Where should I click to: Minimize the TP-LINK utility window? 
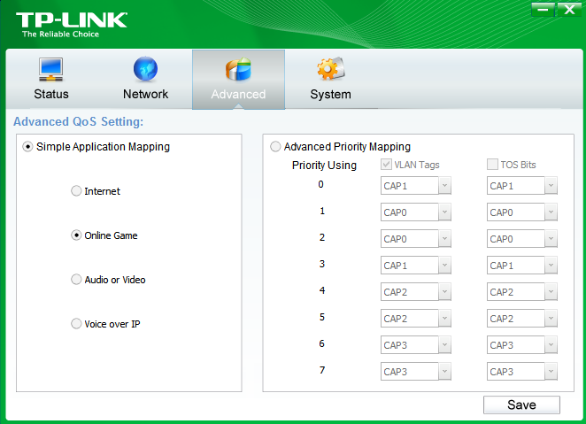(x=543, y=9)
